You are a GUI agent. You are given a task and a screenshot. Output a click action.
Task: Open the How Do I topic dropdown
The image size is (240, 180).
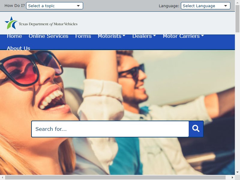click(55, 6)
